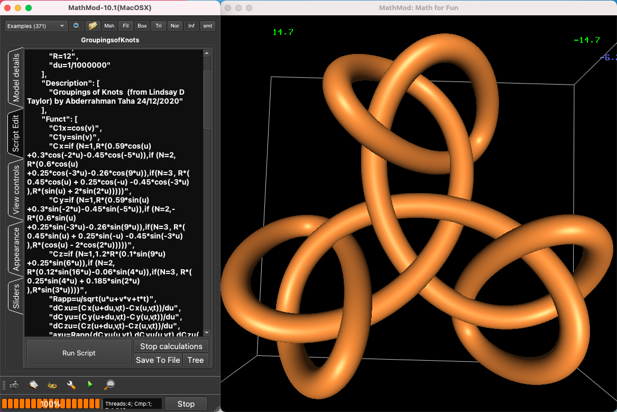Enable the Nor normals option
Viewport: 617px width, 412px height.
click(x=174, y=25)
